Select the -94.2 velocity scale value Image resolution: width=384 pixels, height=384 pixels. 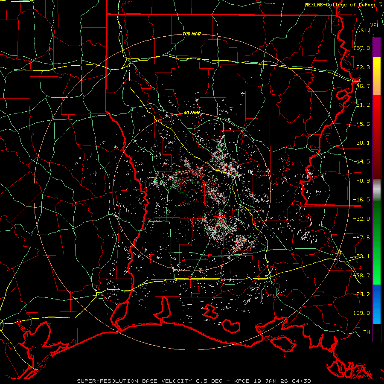coord(361,294)
